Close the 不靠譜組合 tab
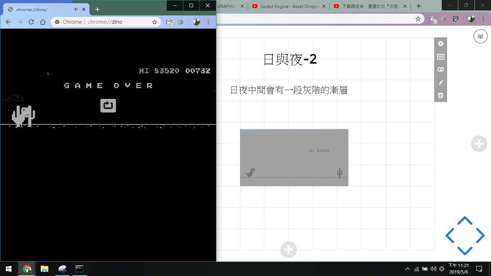 pos(405,6)
